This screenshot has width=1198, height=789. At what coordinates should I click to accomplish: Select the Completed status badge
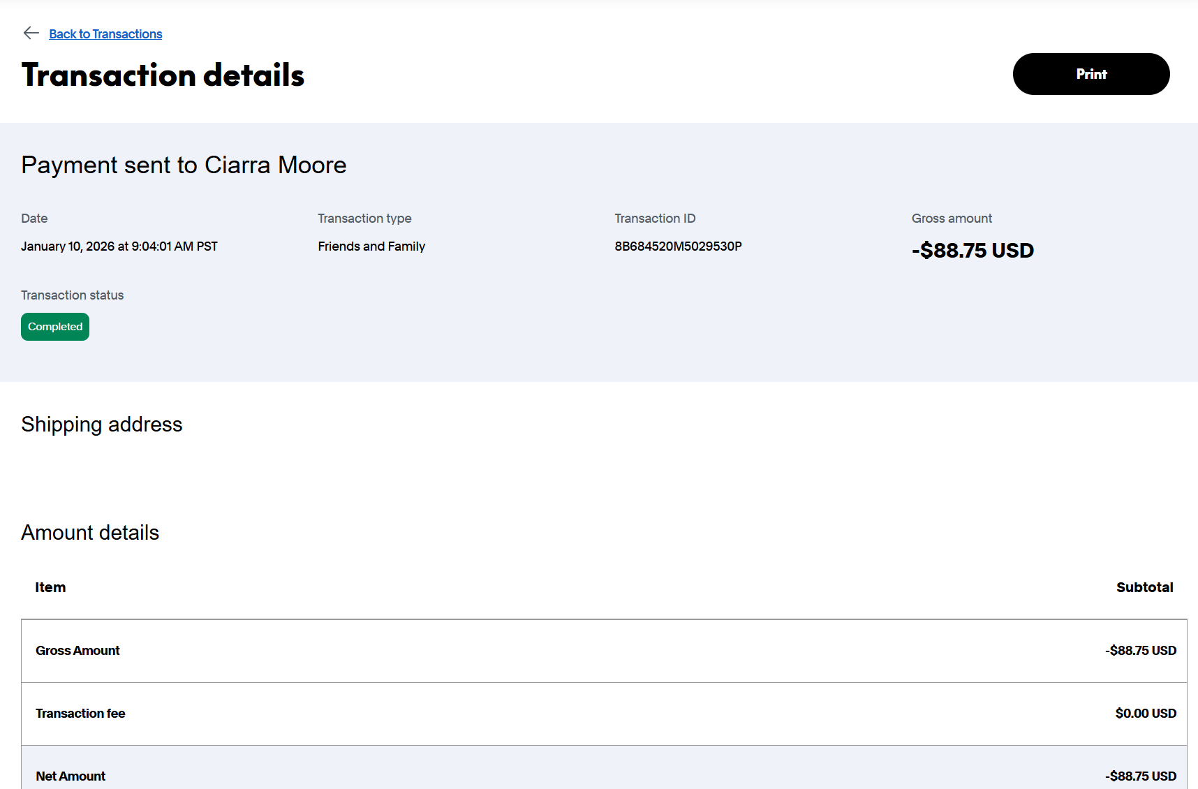55,327
